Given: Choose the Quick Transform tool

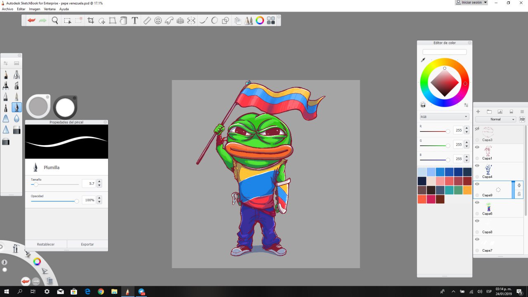Looking at the screenshot, I should click(102, 20).
